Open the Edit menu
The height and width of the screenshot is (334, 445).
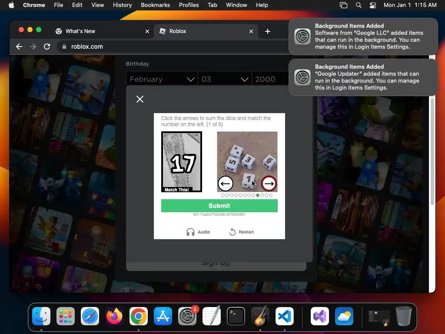point(77,5)
